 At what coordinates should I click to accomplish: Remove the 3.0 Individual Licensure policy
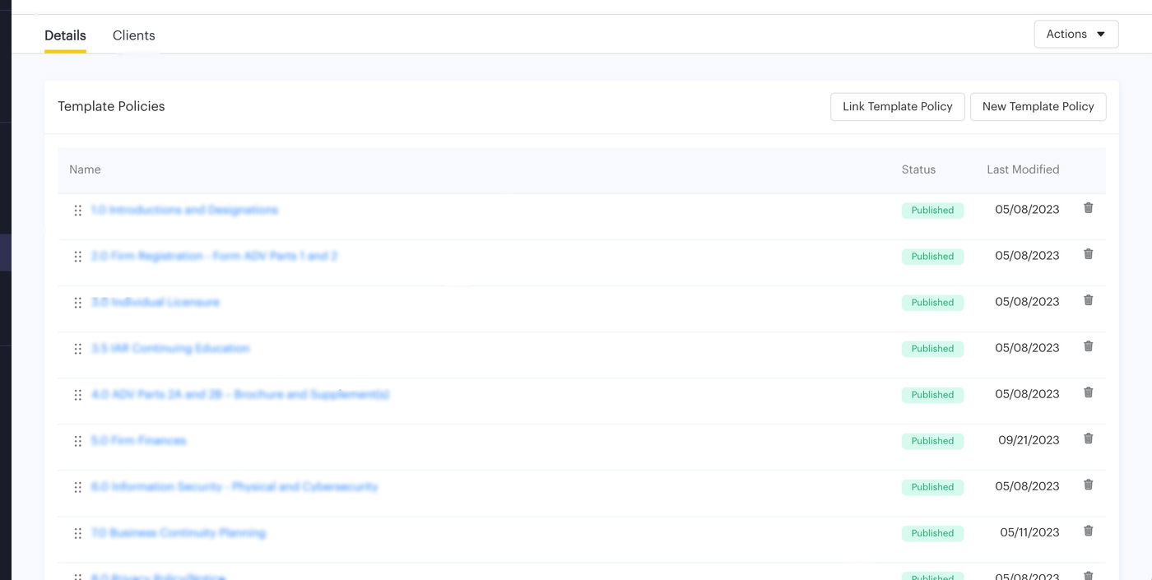[x=1088, y=300]
